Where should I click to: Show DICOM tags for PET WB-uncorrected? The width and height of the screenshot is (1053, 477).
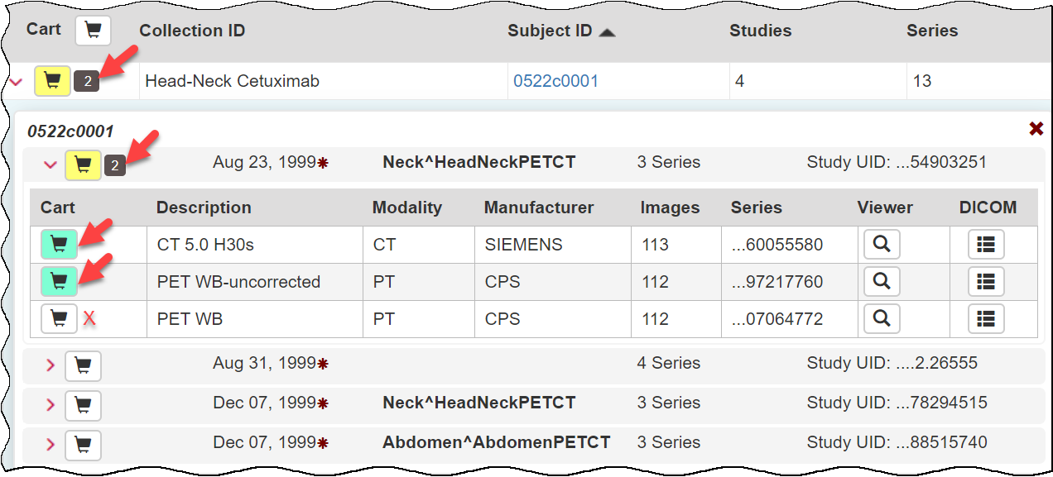point(986,282)
